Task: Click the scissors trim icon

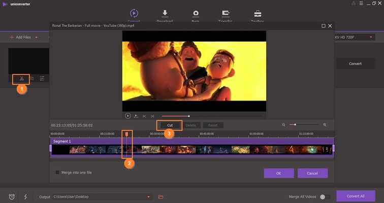Action: [x=21, y=79]
